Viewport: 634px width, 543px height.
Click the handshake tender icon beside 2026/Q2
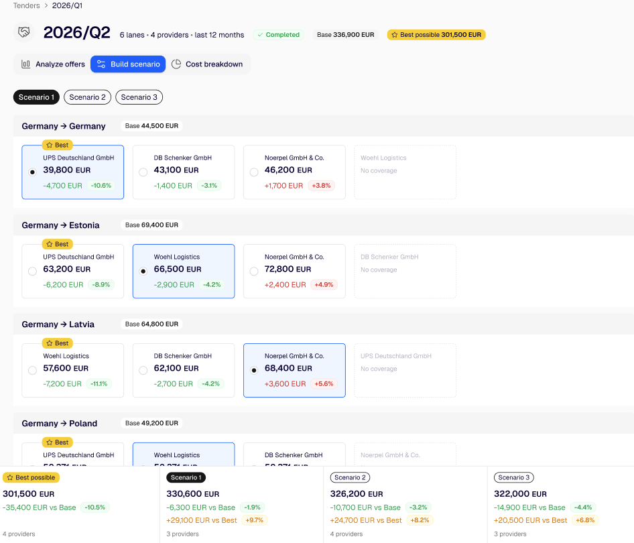[x=24, y=32]
